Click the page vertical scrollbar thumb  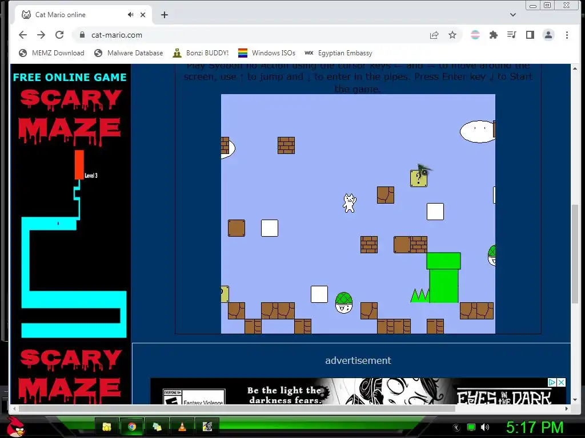click(575, 253)
